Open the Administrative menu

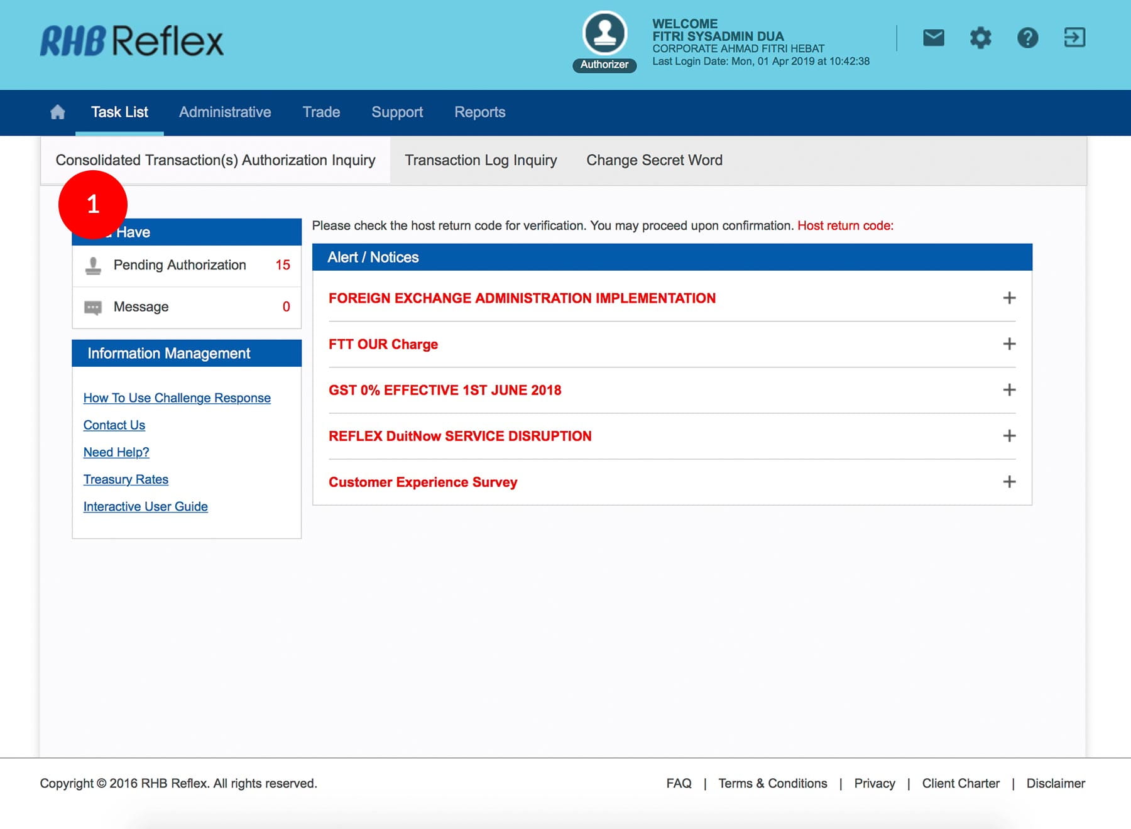(225, 112)
